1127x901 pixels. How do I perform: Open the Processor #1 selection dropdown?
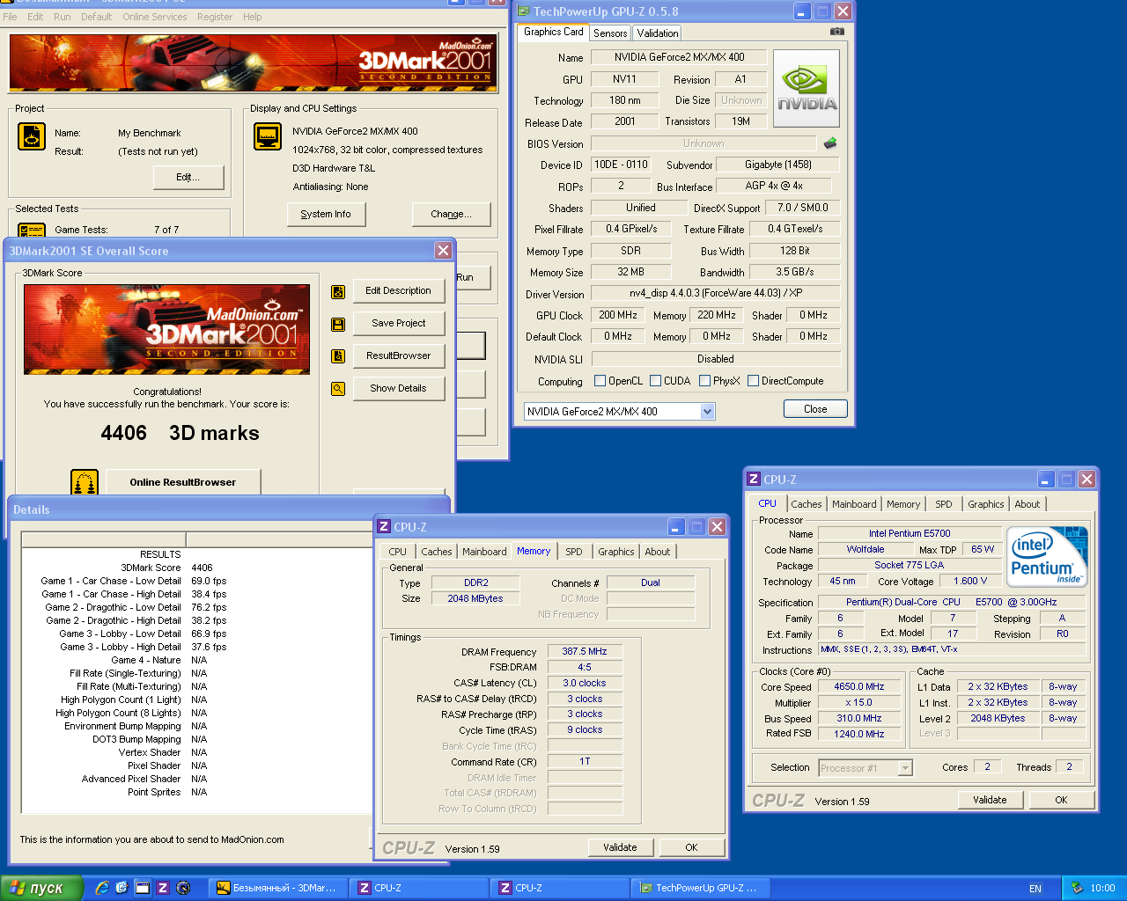905,768
